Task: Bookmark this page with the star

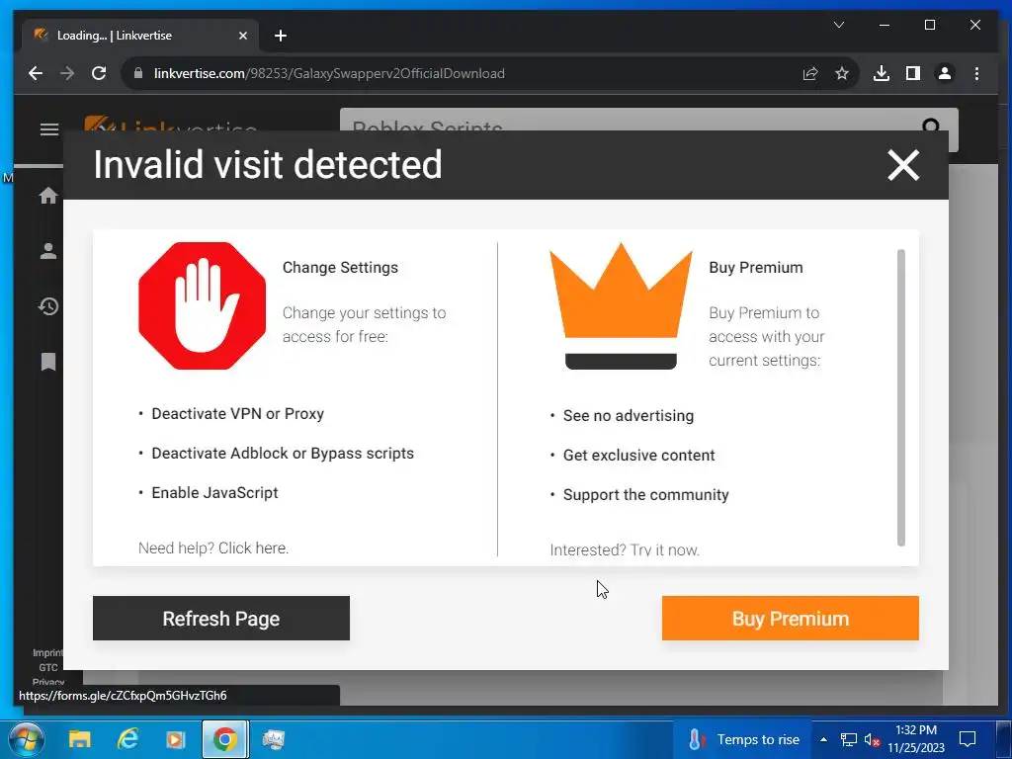Action: pyautogui.click(x=842, y=73)
